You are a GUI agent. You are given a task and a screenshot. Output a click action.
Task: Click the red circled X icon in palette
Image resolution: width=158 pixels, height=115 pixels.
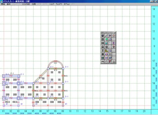tap(114, 36)
